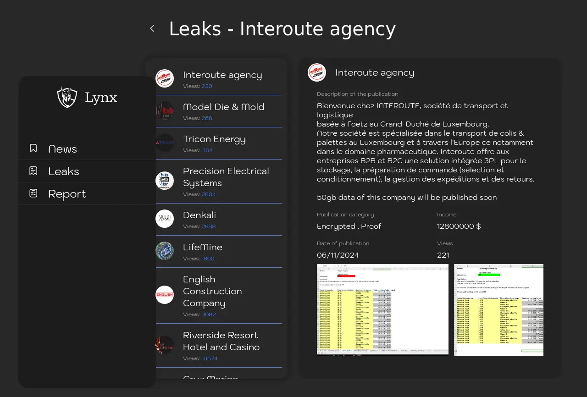Screen dimensions: 587x397
Task: Click the Riverside Resort Hotel and Casino logo
Action: click(x=165, y=345)
